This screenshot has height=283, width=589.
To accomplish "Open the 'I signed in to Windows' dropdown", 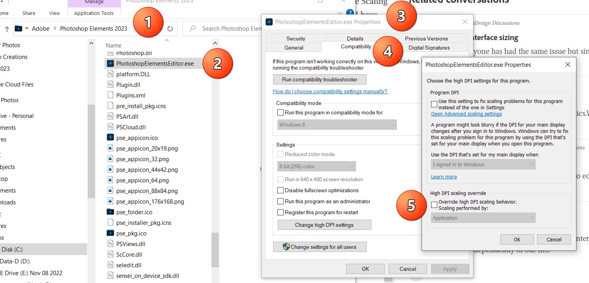I will pyautogui.click(x=483, y=164).
